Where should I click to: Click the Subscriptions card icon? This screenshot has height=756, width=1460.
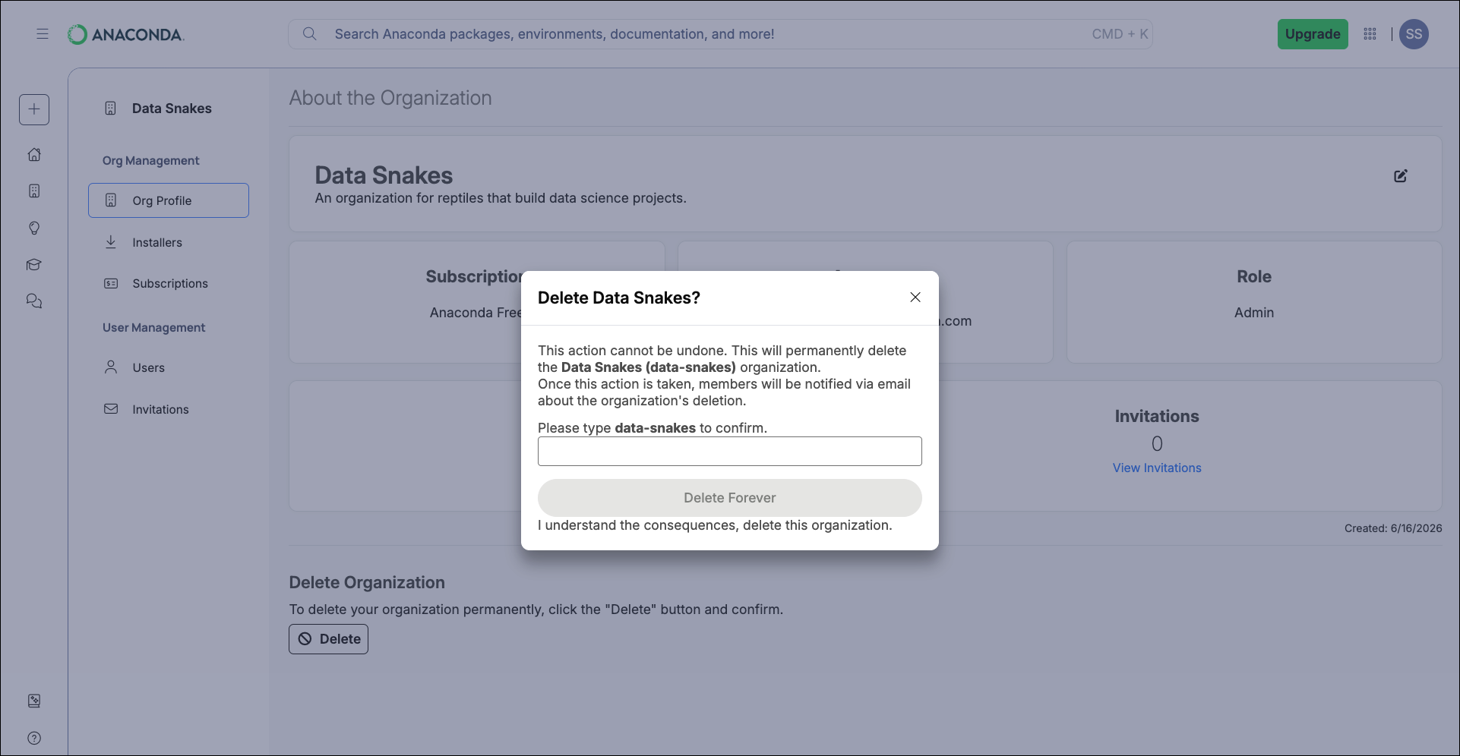tap(111, 283)
